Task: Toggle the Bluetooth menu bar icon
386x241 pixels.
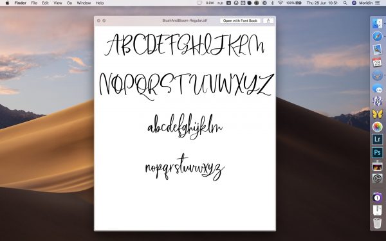Action: 272,3
